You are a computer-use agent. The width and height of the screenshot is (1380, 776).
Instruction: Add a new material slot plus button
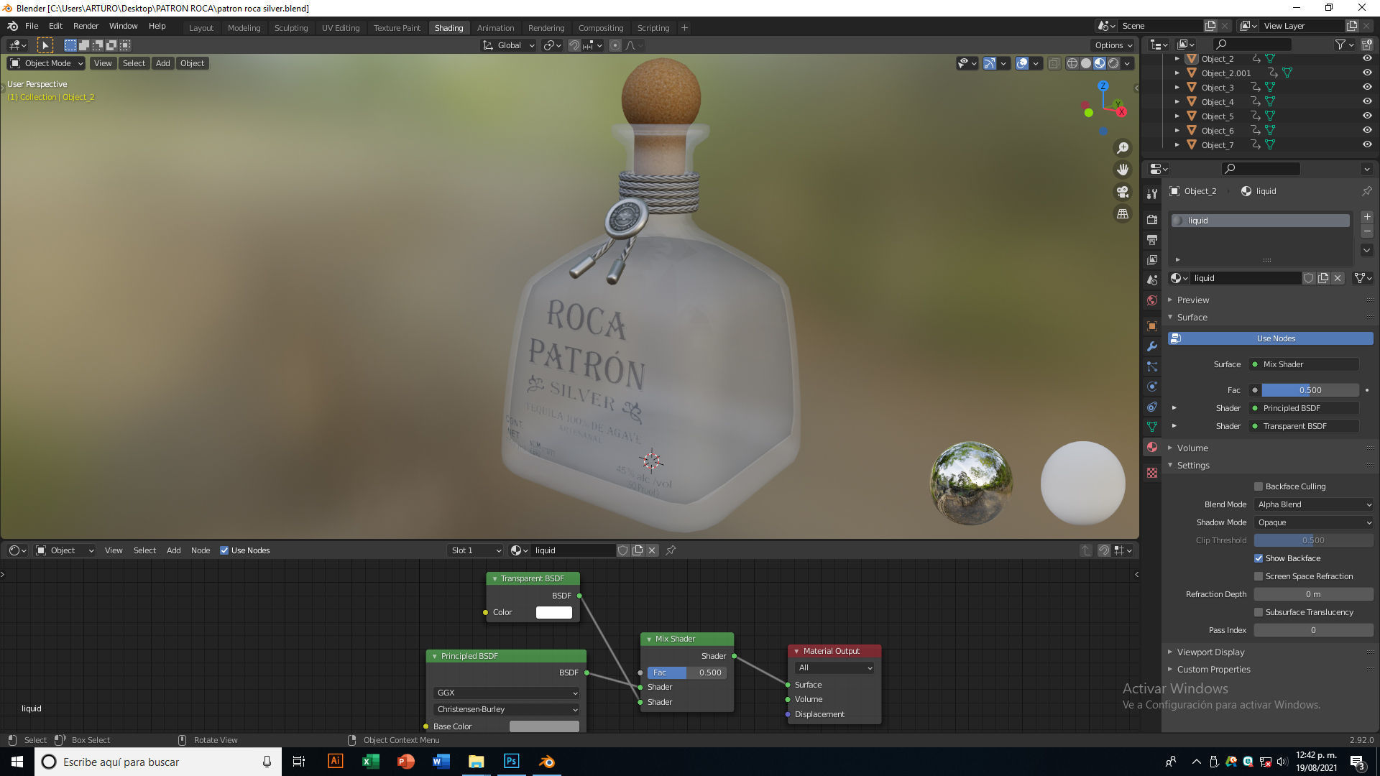pos(1367,217)
